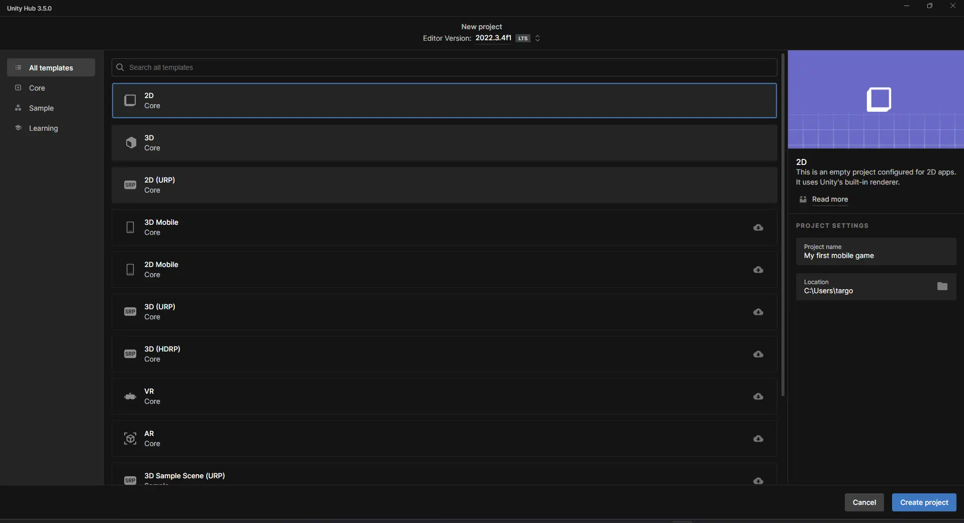Edit the Project name field

(x=876, y=251)
